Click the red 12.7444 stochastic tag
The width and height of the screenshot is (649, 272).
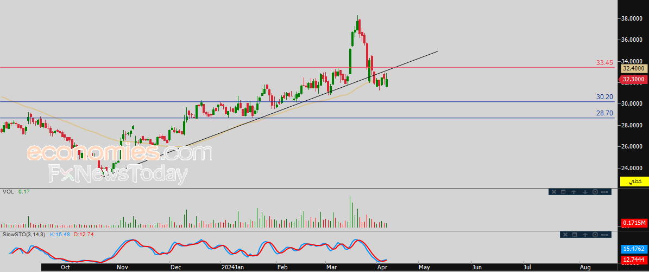tap(633, 260)
